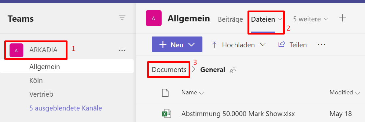This screenshot has height=122, width=365.
Task: Switch to the Beiträge tab
Action: point(230,19)
